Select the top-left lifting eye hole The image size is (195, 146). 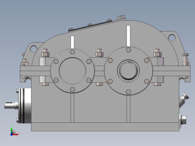click(x=34, y=49)
